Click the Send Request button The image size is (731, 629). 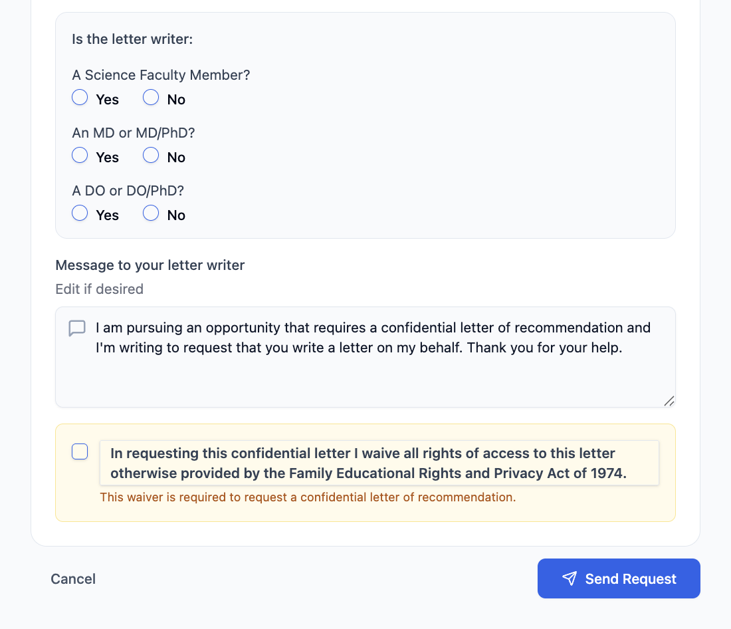pyautogui.click(x=618, y=578)
